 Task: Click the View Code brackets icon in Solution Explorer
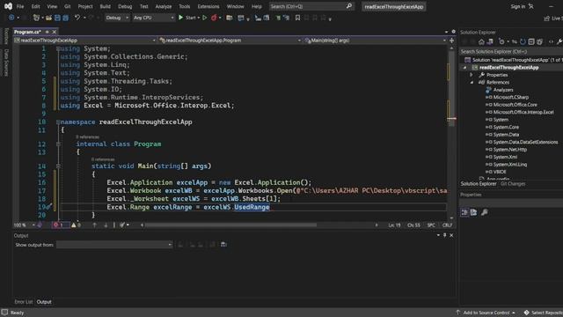pos(551,41)
